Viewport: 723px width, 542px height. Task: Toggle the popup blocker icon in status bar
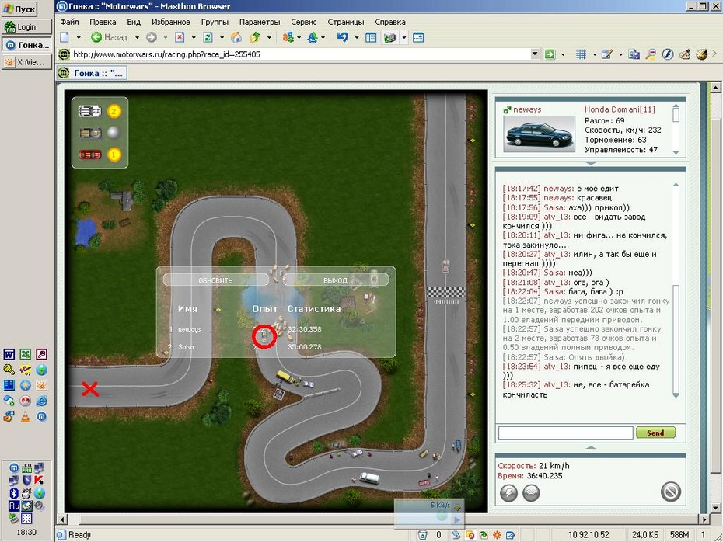pyautogui.click(x=470, y=535)
